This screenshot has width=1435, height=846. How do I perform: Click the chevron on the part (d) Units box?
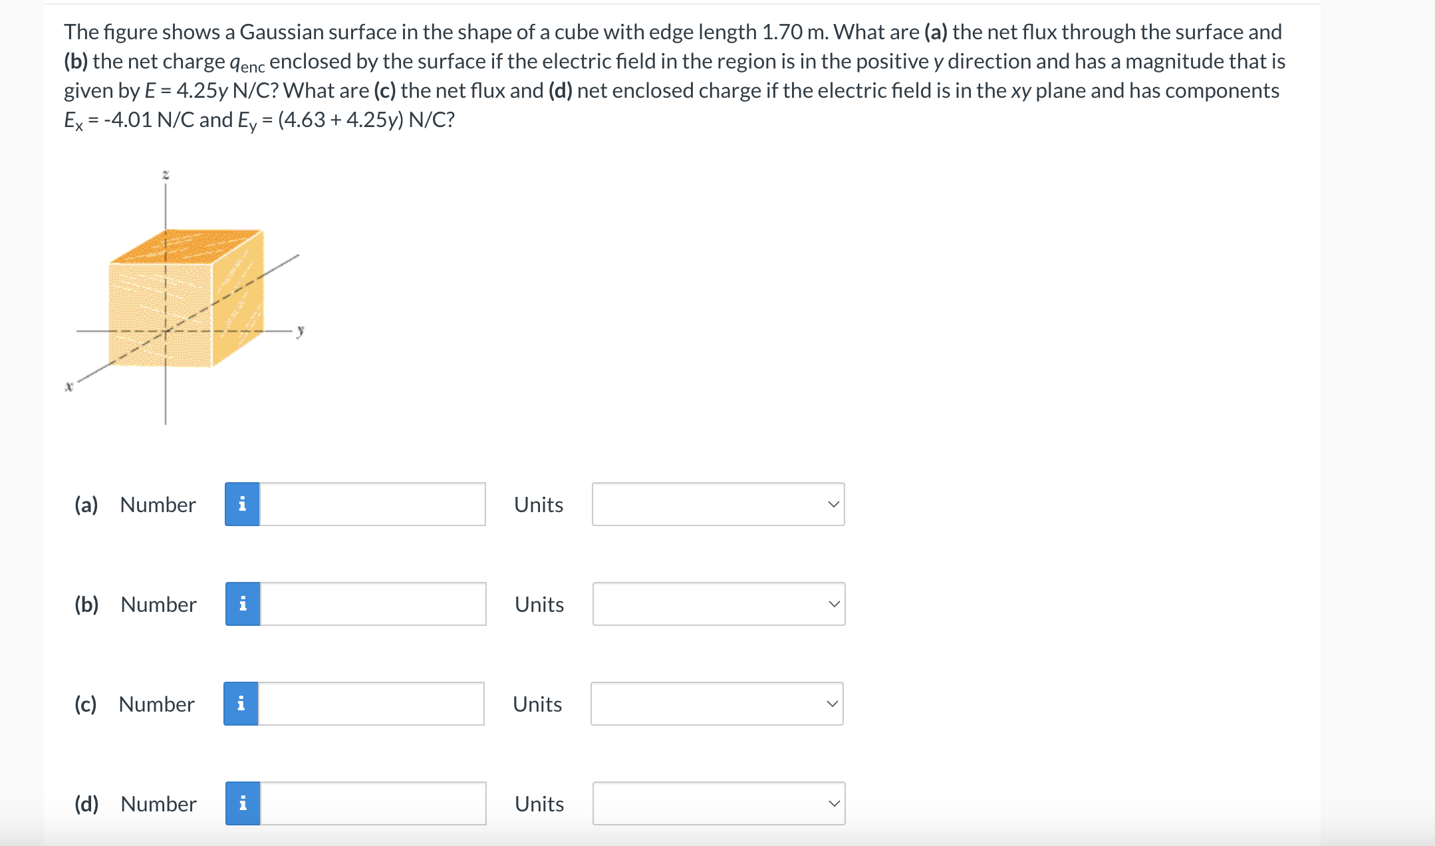pyautogui.click(x=833, y=803)
